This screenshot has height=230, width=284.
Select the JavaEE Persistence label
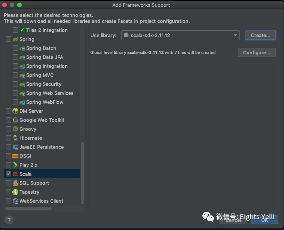tap(42, 147)
